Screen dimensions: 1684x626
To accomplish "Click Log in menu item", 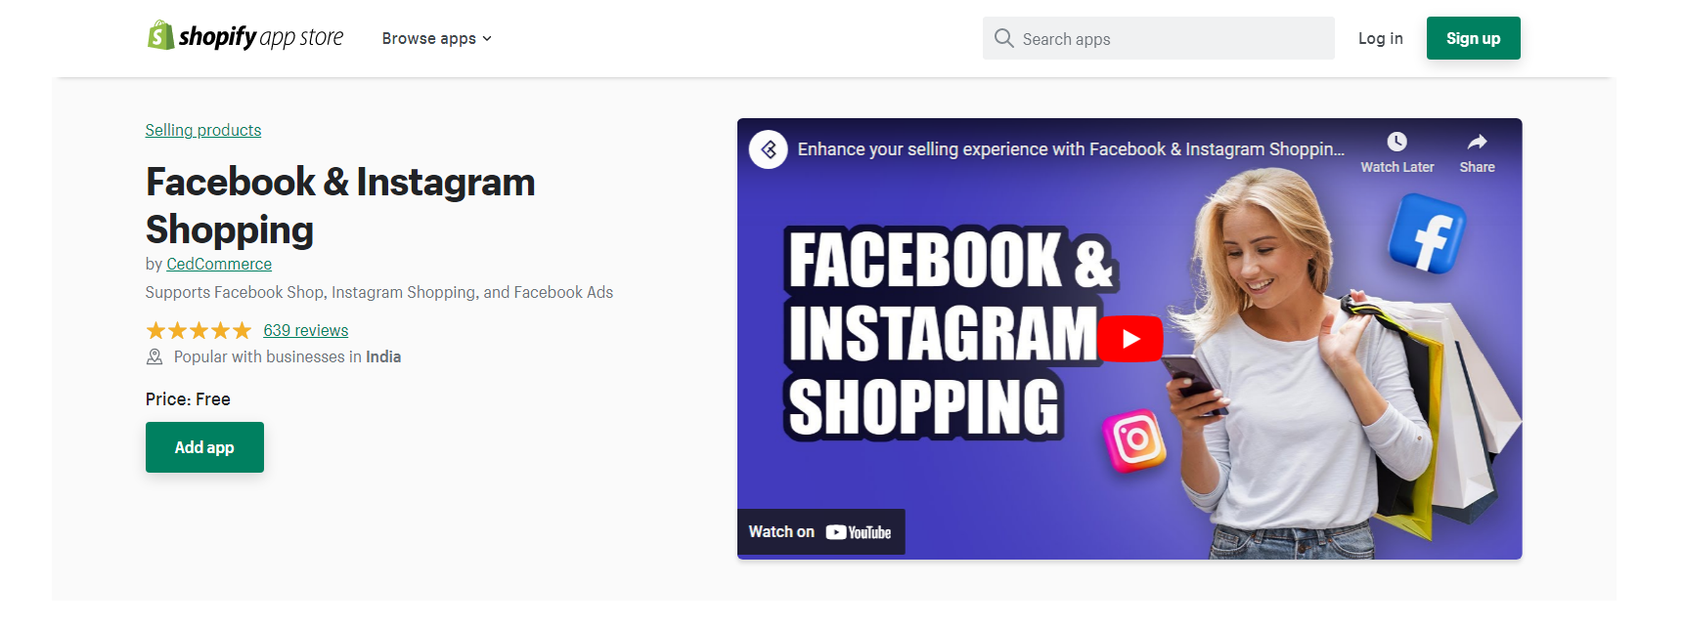I will [x=1380, y=39].
